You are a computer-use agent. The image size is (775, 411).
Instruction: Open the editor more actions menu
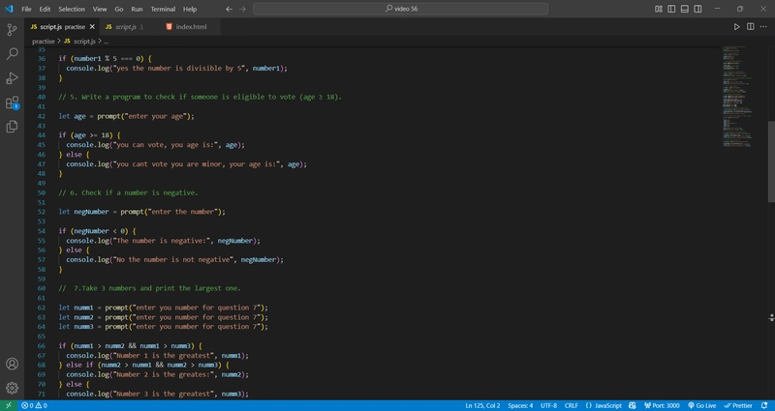pyautogui.click(x=764, y=27)
